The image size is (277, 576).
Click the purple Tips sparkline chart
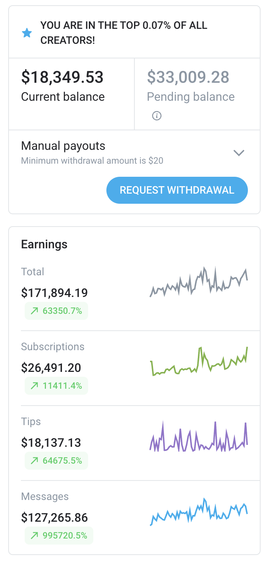click(200, 436)
